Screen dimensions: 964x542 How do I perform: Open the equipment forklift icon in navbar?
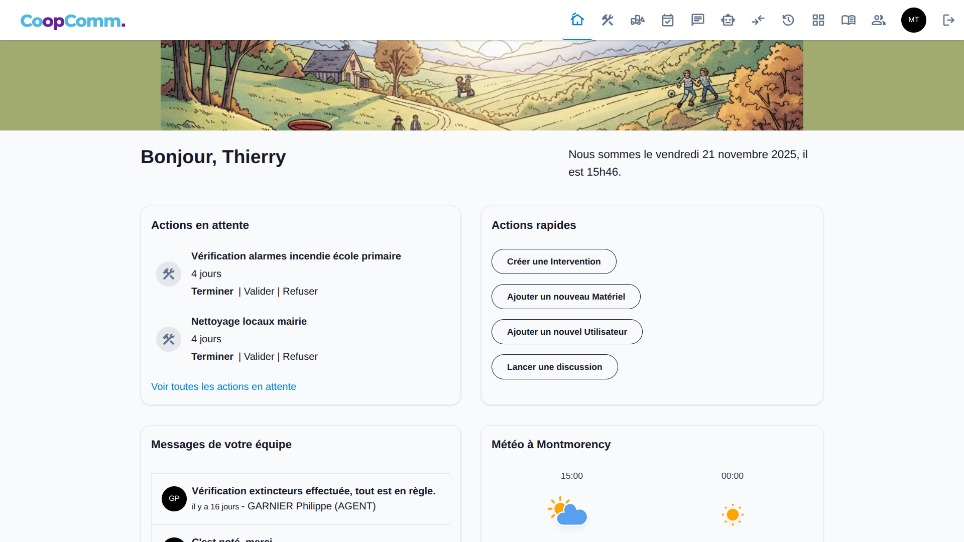point(638,20)
